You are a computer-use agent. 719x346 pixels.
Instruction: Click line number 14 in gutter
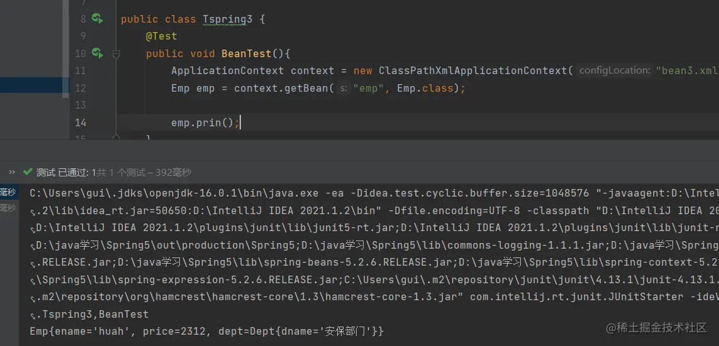click(81, 122)
